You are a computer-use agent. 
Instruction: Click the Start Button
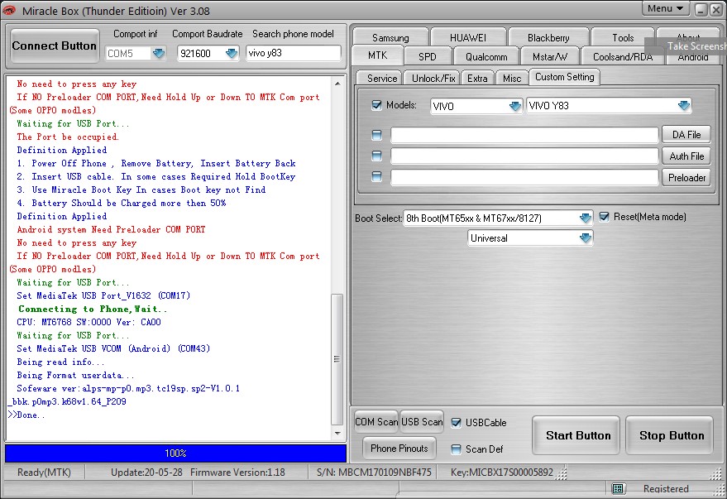(577, 435)
